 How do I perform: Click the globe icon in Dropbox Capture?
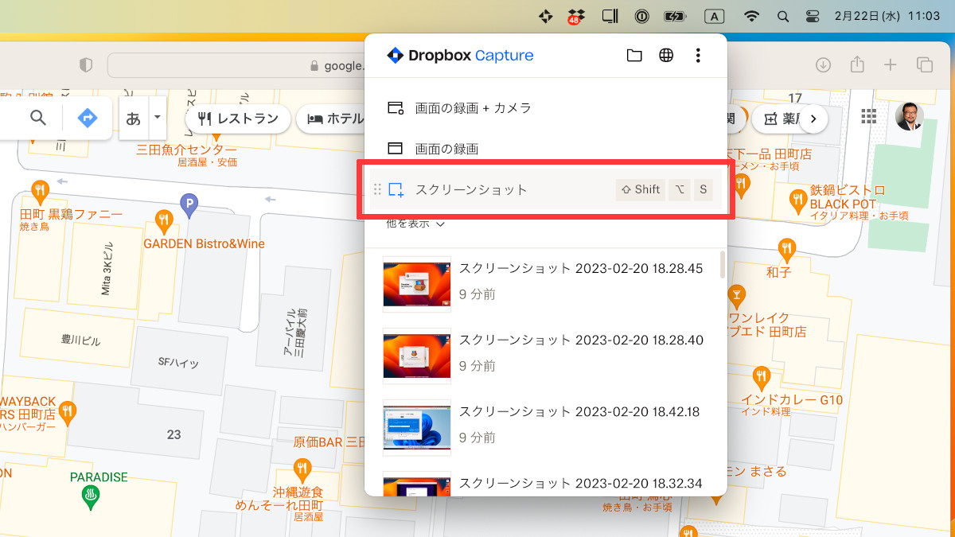(x=666, y=56)
